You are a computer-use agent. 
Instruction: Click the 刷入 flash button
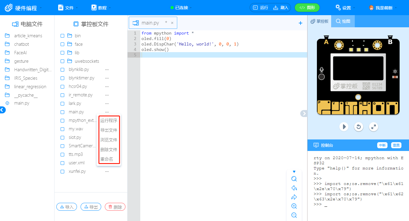click(281, 8)
